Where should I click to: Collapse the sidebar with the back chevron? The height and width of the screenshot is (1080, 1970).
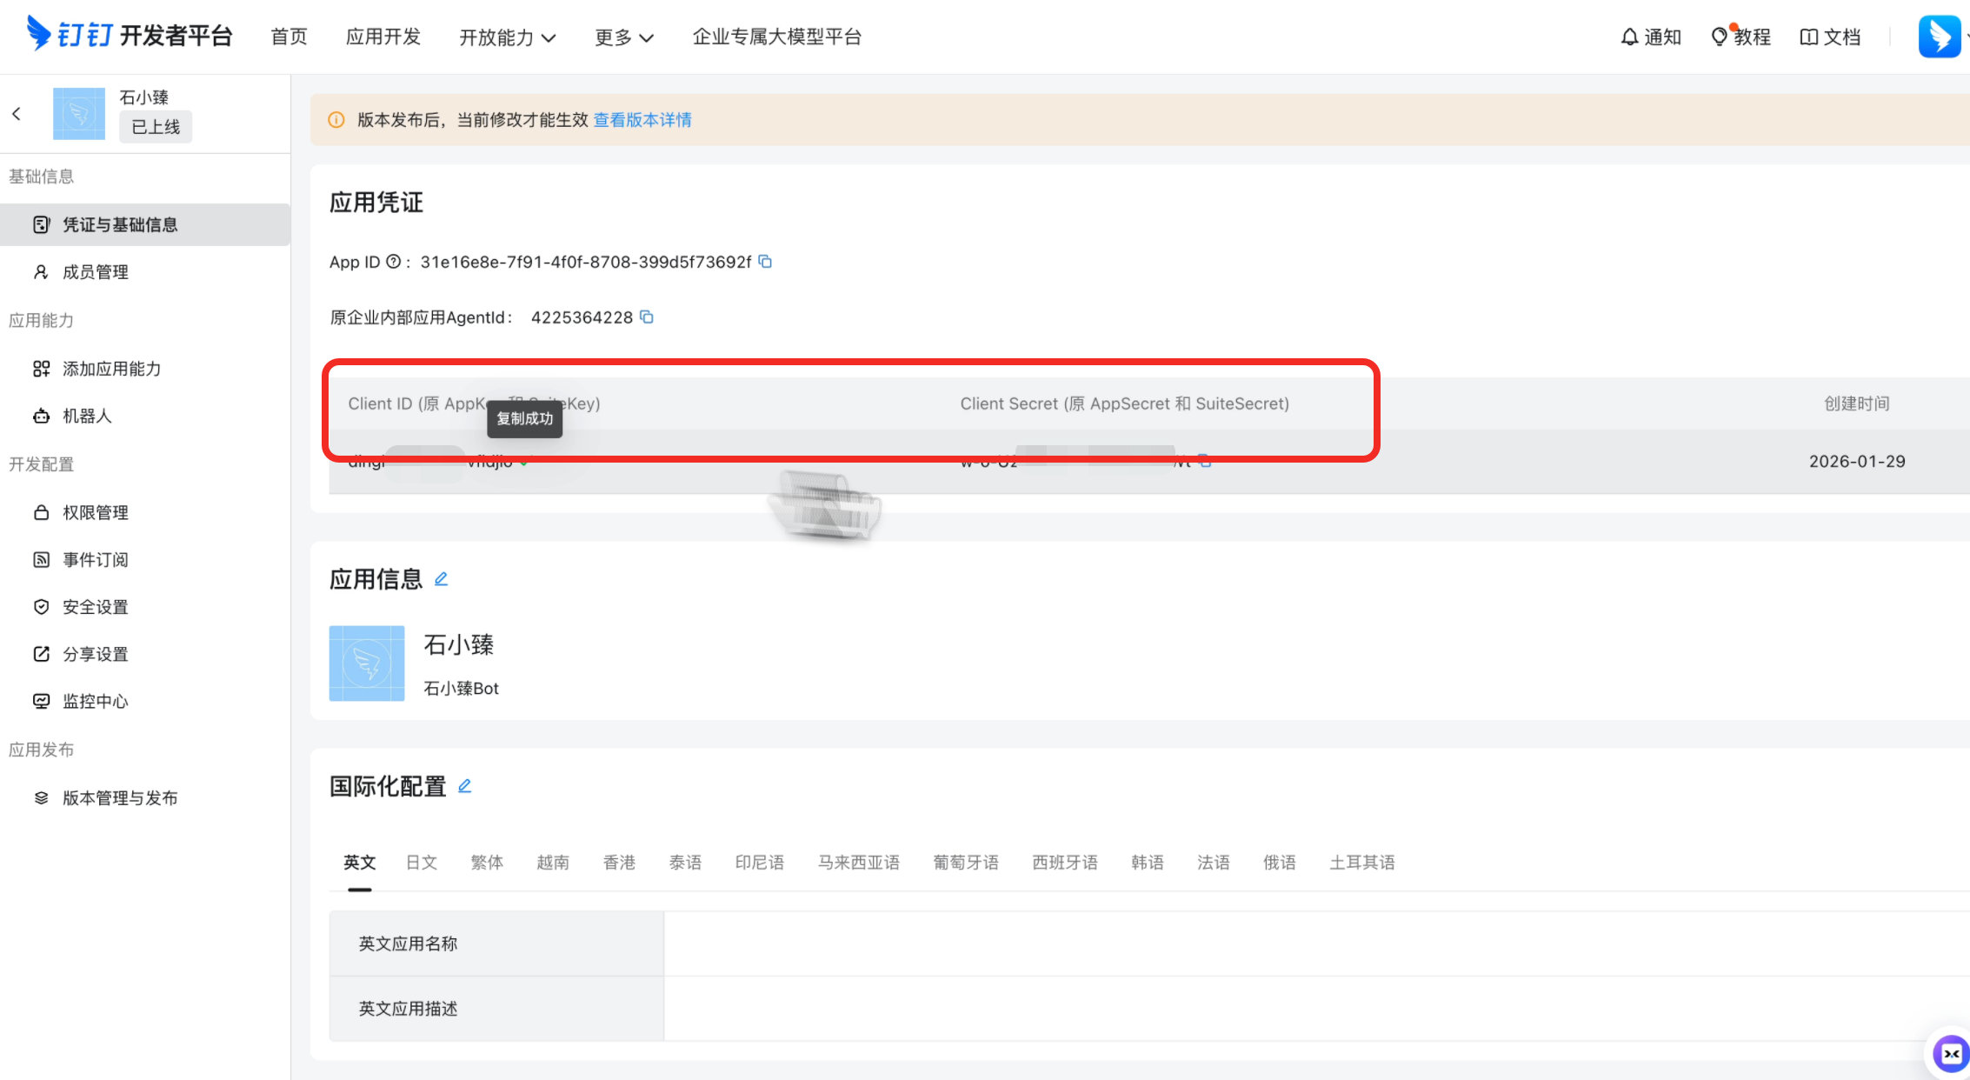17,113
